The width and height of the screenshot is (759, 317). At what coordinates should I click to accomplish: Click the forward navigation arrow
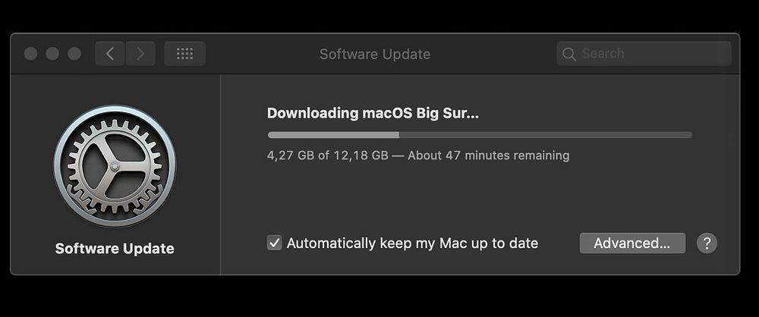point(140,54)
